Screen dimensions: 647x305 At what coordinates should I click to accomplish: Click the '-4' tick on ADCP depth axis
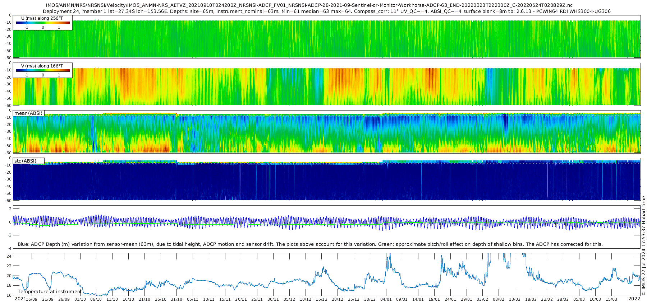pos(9,248)
